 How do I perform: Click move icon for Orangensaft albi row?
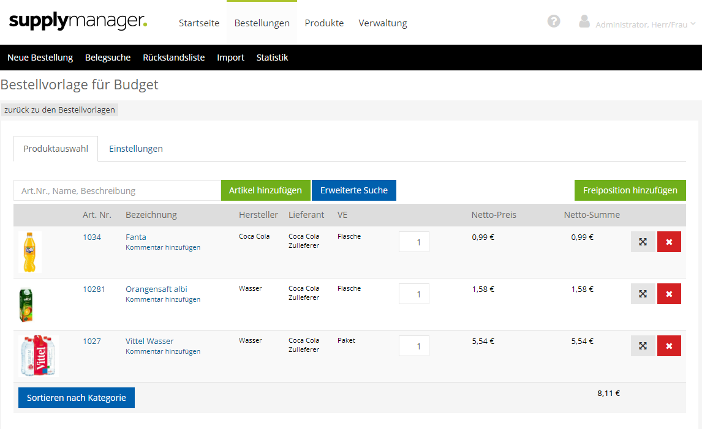[x=643, y=294]
